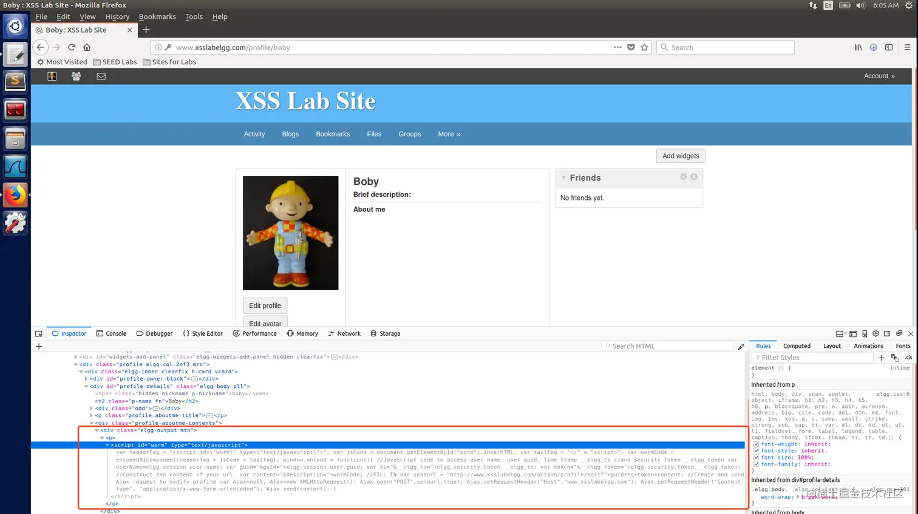Switch to the Debugger tab
The width and height of the screenshot is (918, 514).
pos(154,333)
